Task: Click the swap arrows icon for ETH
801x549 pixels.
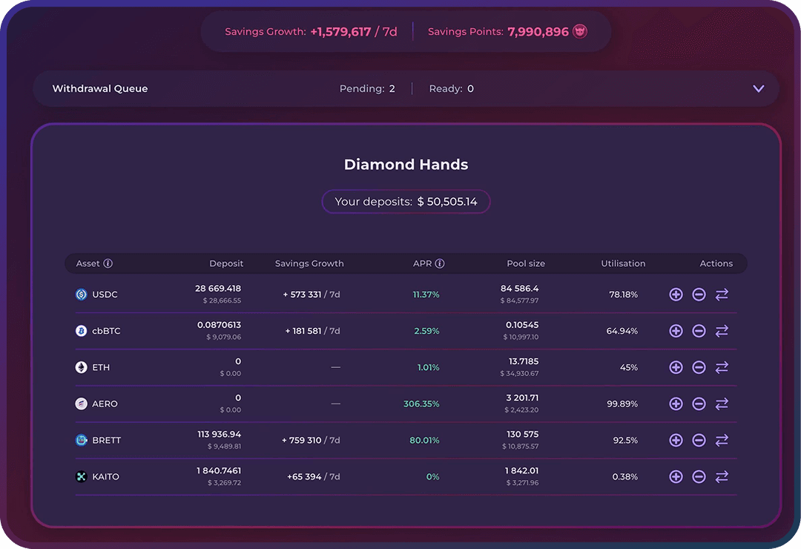Action: coord(722,367)
